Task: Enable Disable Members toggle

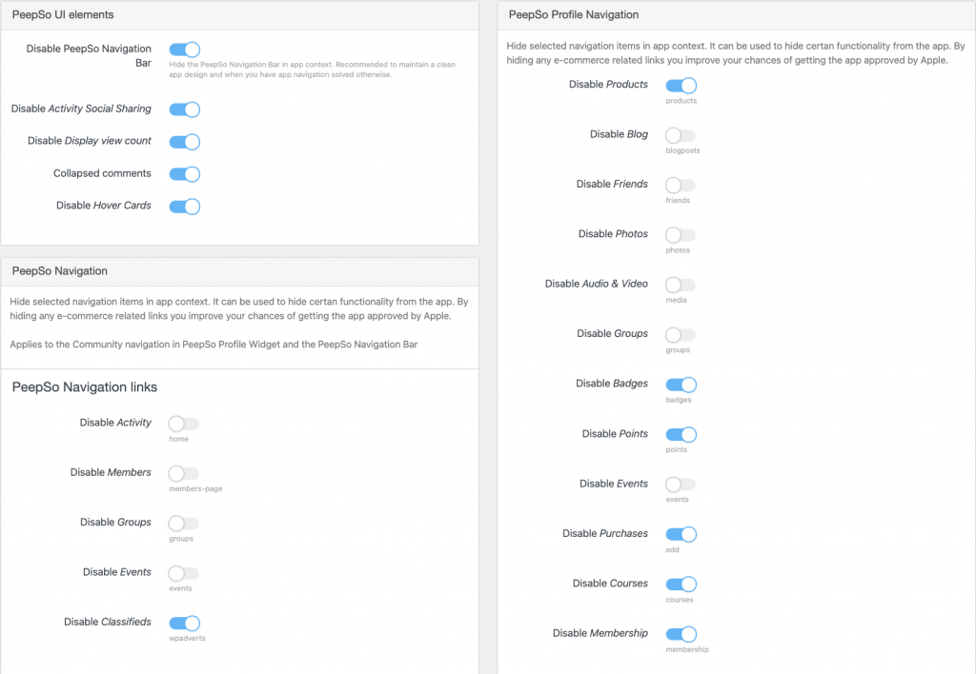Action: pos(184,473)
